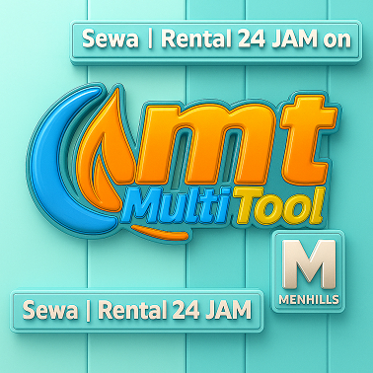Click the "MENHILLS" text label
The width and height of the screenshot is (373, 373).
pyautogui.click(x=309, y=300)
